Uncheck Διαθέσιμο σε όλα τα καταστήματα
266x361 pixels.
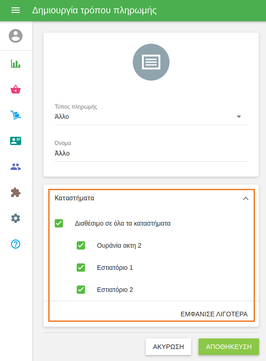[x=59, y=223]
